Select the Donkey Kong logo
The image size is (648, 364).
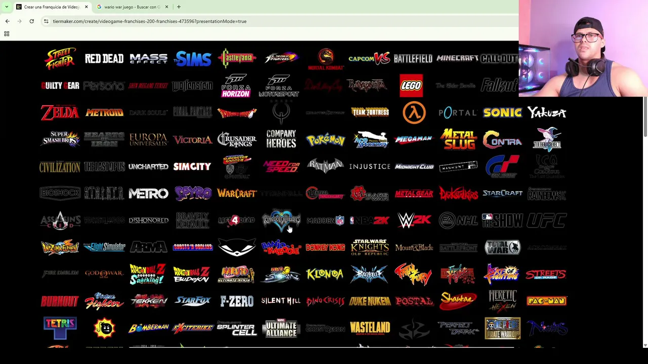click(x=325, y=247)
